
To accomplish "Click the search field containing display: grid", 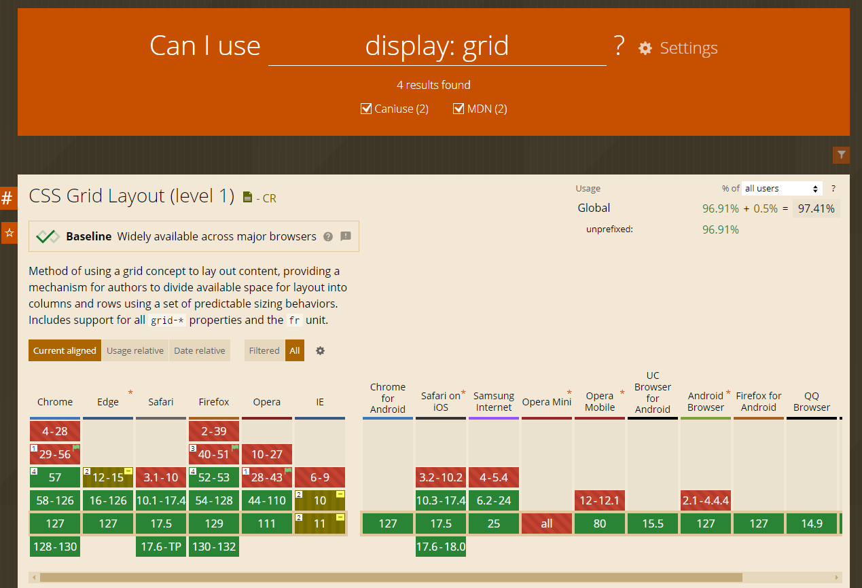I will [437, 47].
